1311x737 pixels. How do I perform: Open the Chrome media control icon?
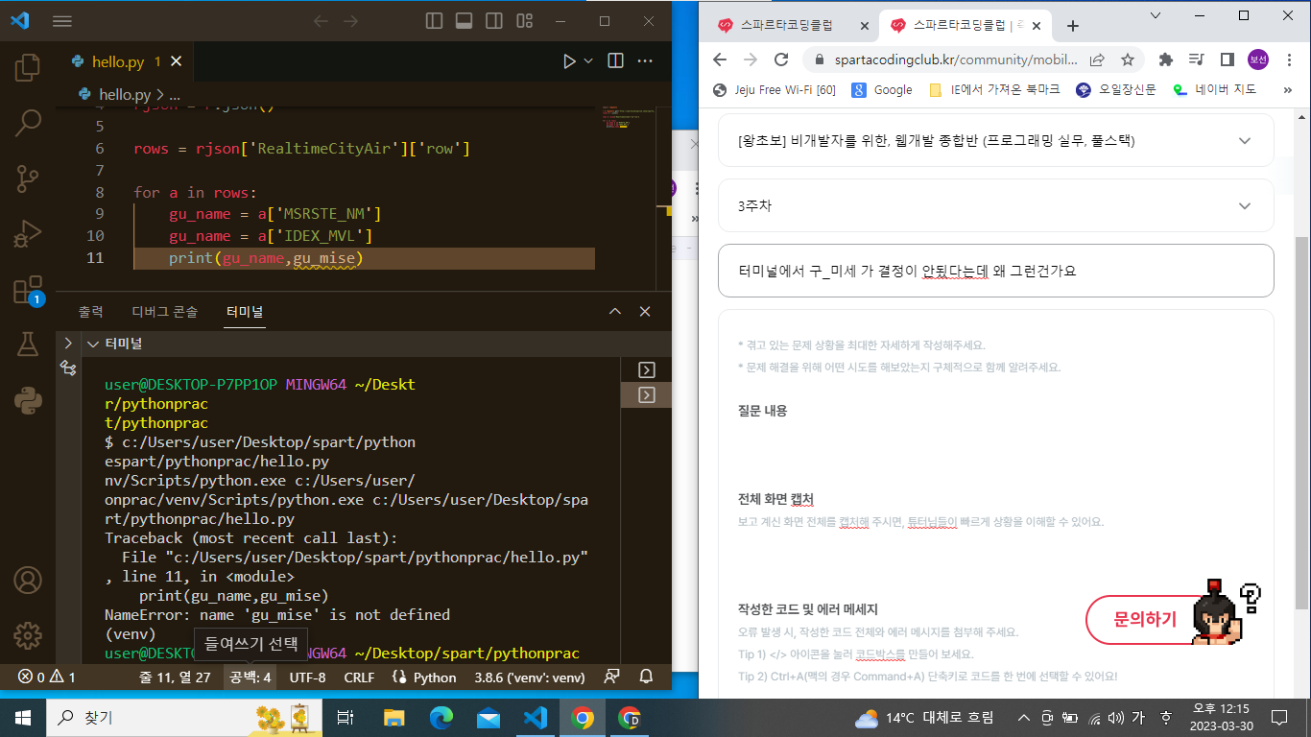click(x=1197, y=59)
